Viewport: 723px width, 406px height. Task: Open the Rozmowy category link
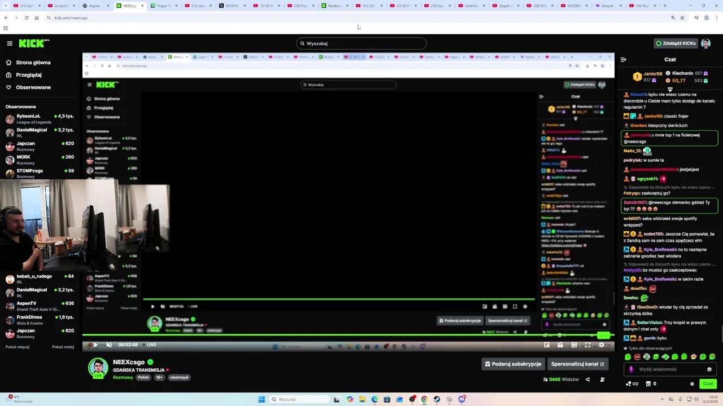coord(123,377)
